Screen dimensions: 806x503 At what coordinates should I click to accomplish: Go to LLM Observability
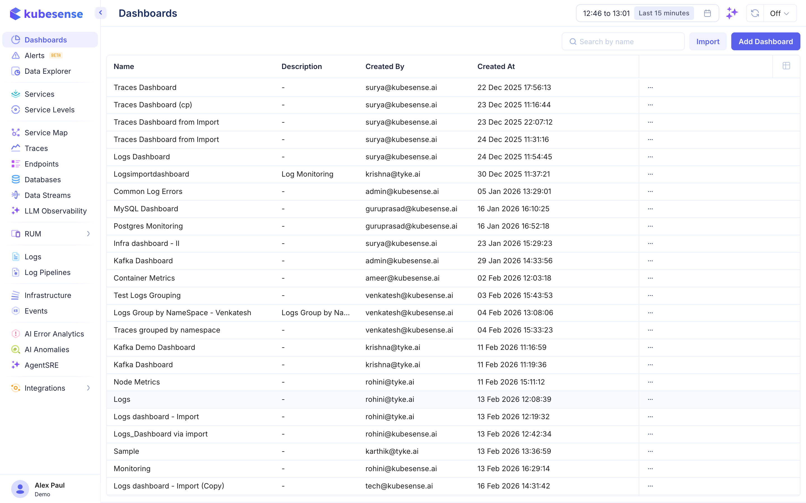(55, 211)
